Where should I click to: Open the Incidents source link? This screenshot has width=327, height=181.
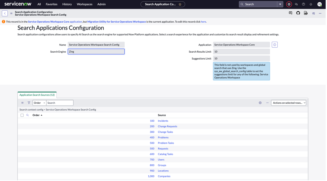(164, 121)
